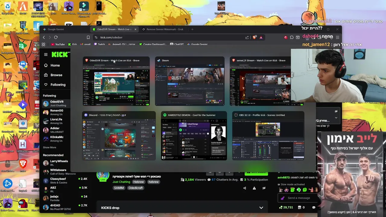386x217 pixels.
Task: Open Classybeef recommended channel
Action: coord(65,181)
